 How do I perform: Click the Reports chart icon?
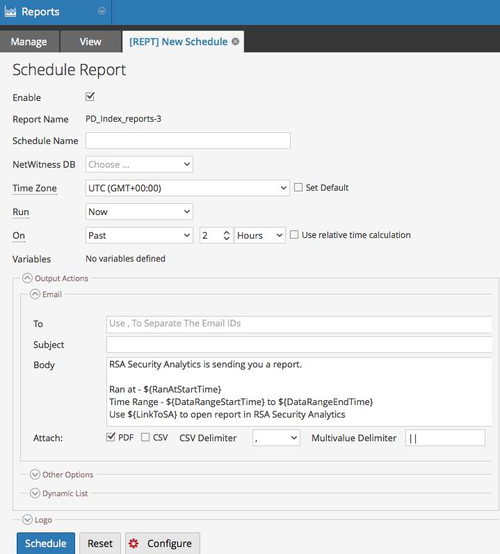[x=10, y=12]
